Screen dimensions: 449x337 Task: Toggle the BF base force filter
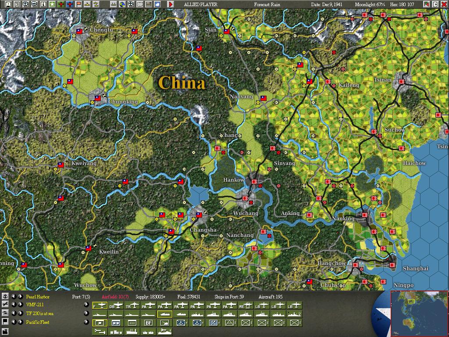148,323
